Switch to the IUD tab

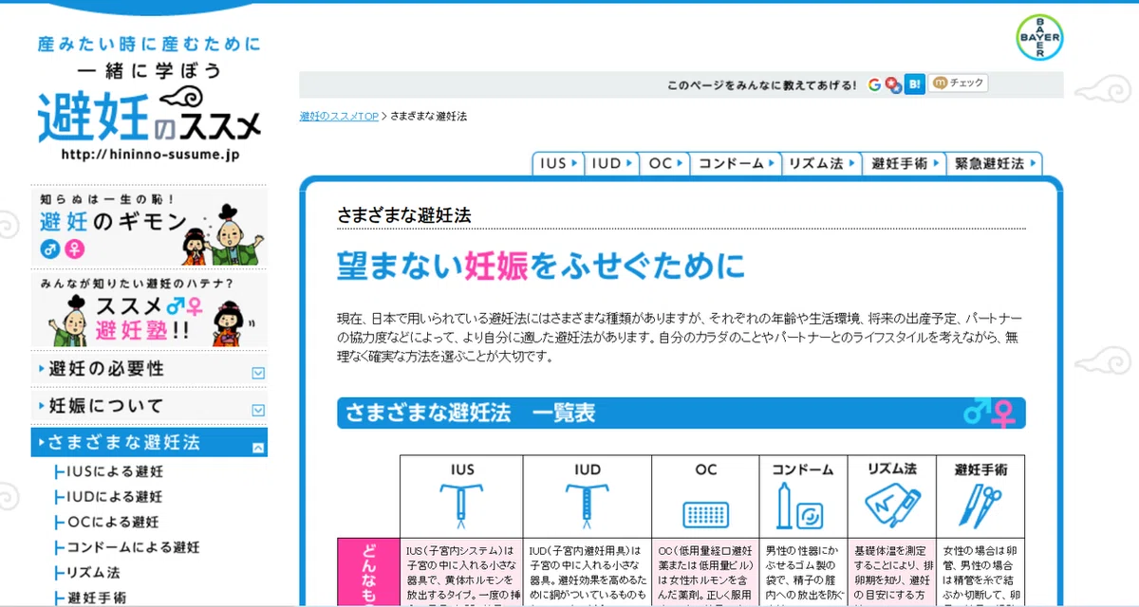(x=611, y=163)
